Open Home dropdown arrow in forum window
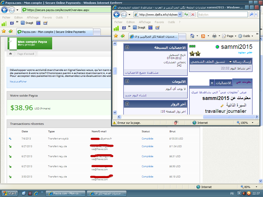Viewport: 263px width, 197px height. coord(197,36)
